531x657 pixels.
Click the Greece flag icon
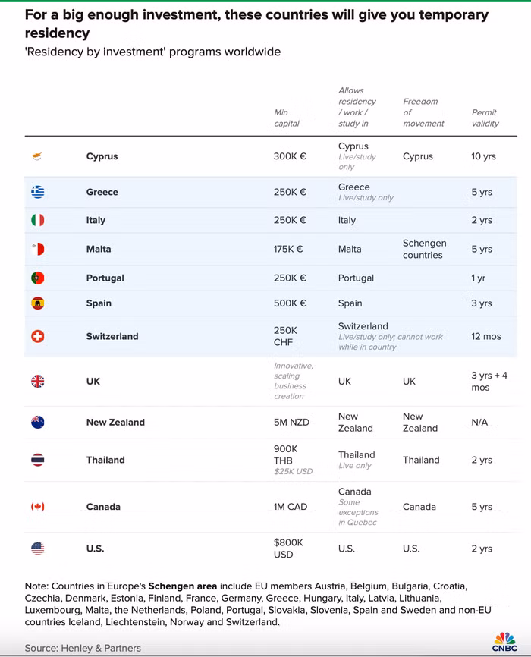37,192
